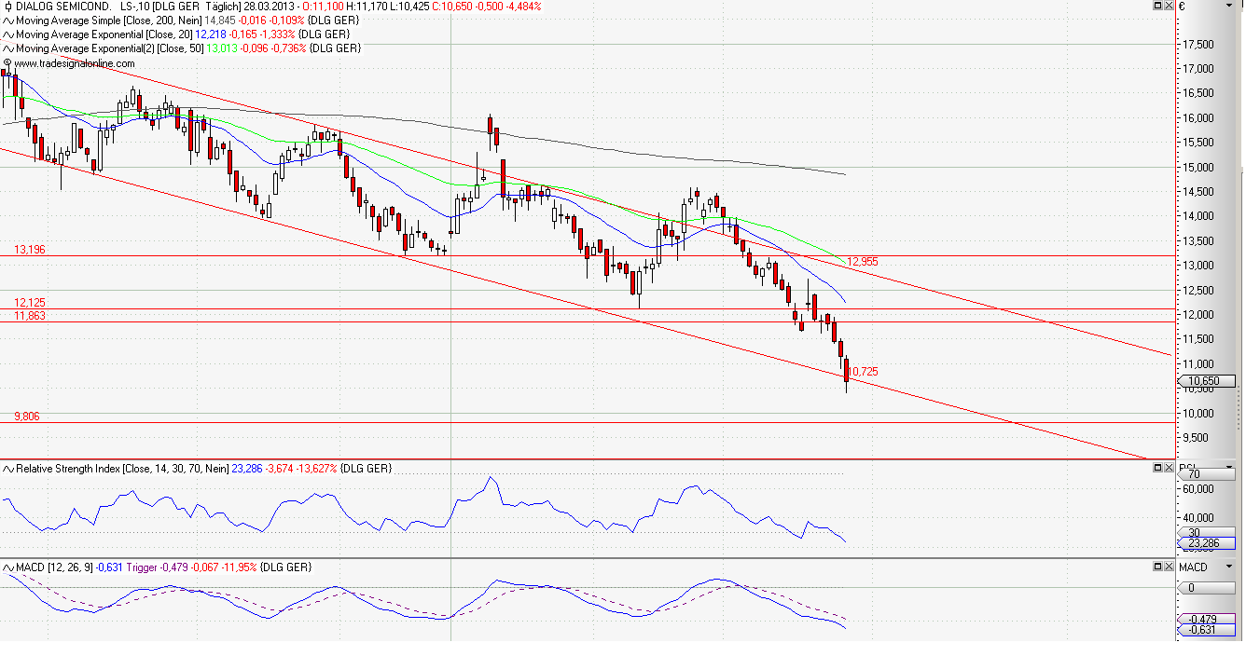Click the Moving Average Simple indicator icon
This screenshot has height=656, width=1246.
pos(8,20)
